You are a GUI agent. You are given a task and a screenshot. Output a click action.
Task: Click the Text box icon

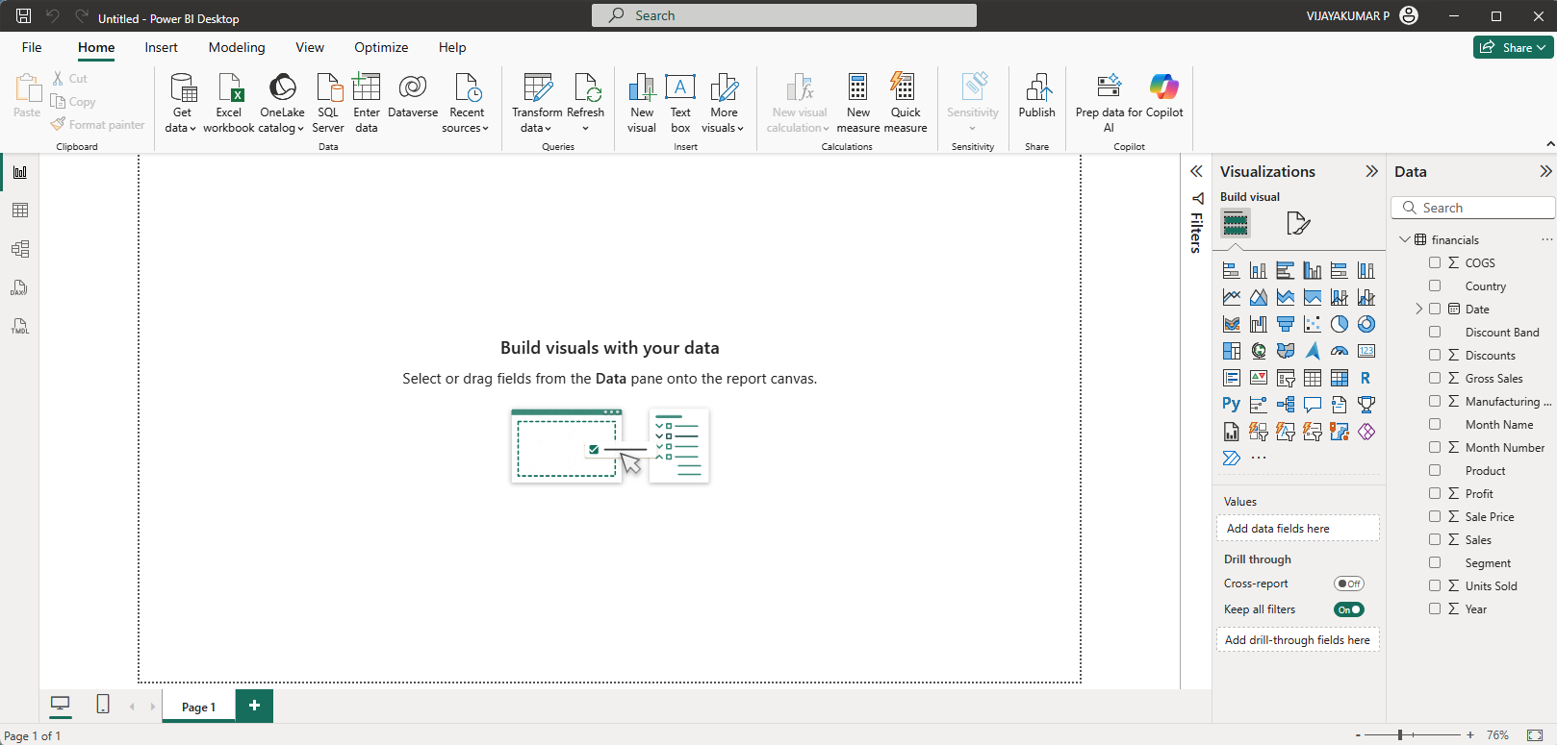click(x=680, y=88)
